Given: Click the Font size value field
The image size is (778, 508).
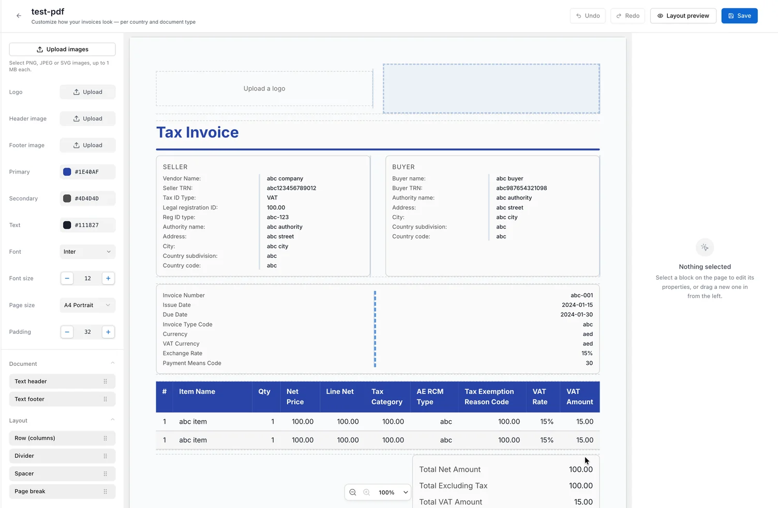Looking at the screenshot, I should [x=87, y=278].
